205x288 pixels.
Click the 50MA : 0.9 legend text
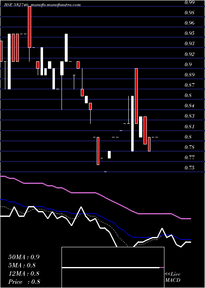(24, 257)
